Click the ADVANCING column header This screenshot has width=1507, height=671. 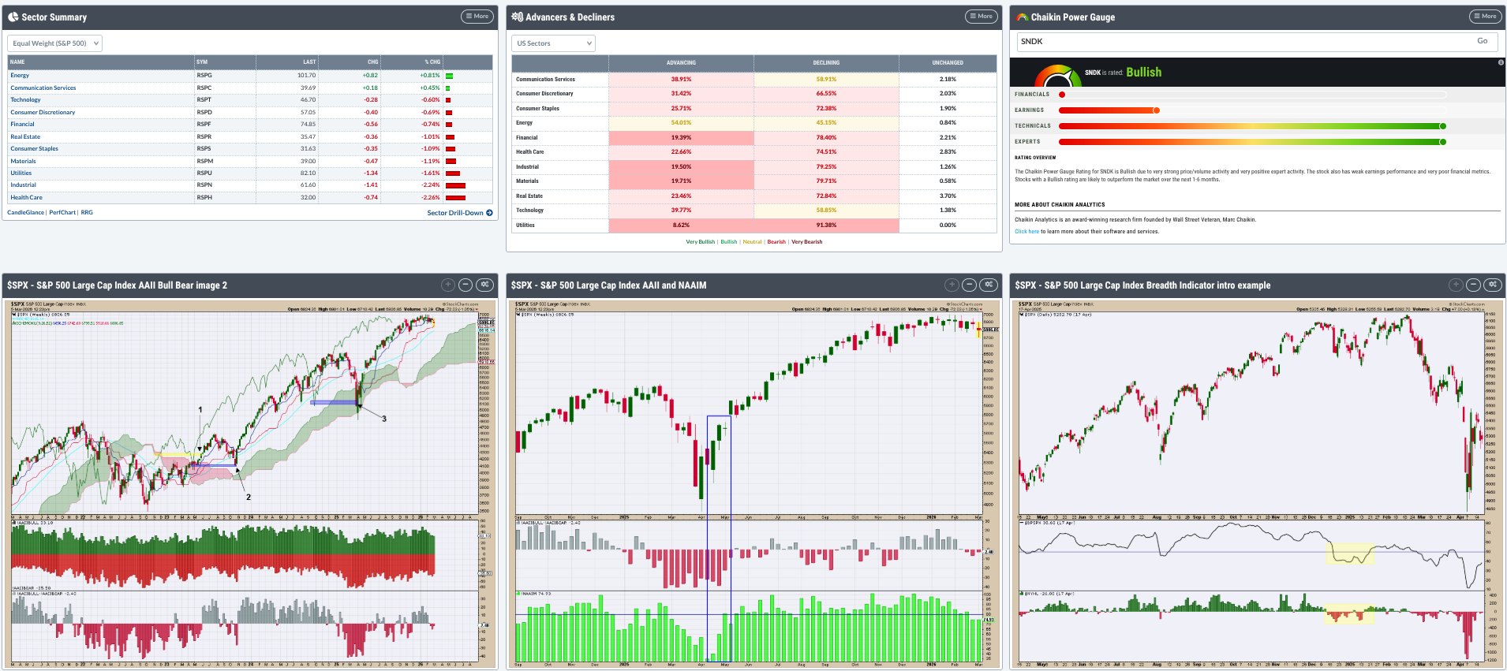click(x=681, y=63)
